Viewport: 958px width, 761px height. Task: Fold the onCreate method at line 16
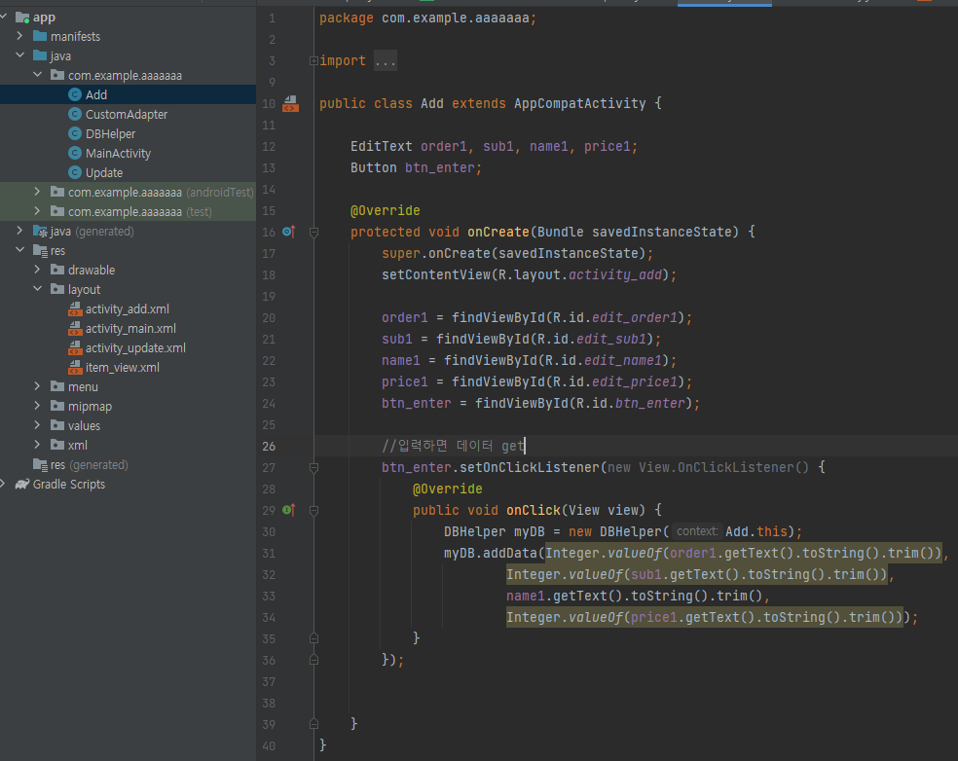pyautogui.click(x=313, y=232)
